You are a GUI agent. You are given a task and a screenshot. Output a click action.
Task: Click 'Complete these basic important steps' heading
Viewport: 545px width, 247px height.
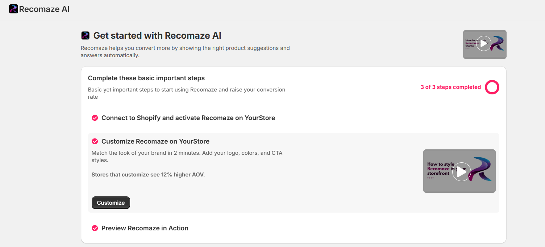146,78
